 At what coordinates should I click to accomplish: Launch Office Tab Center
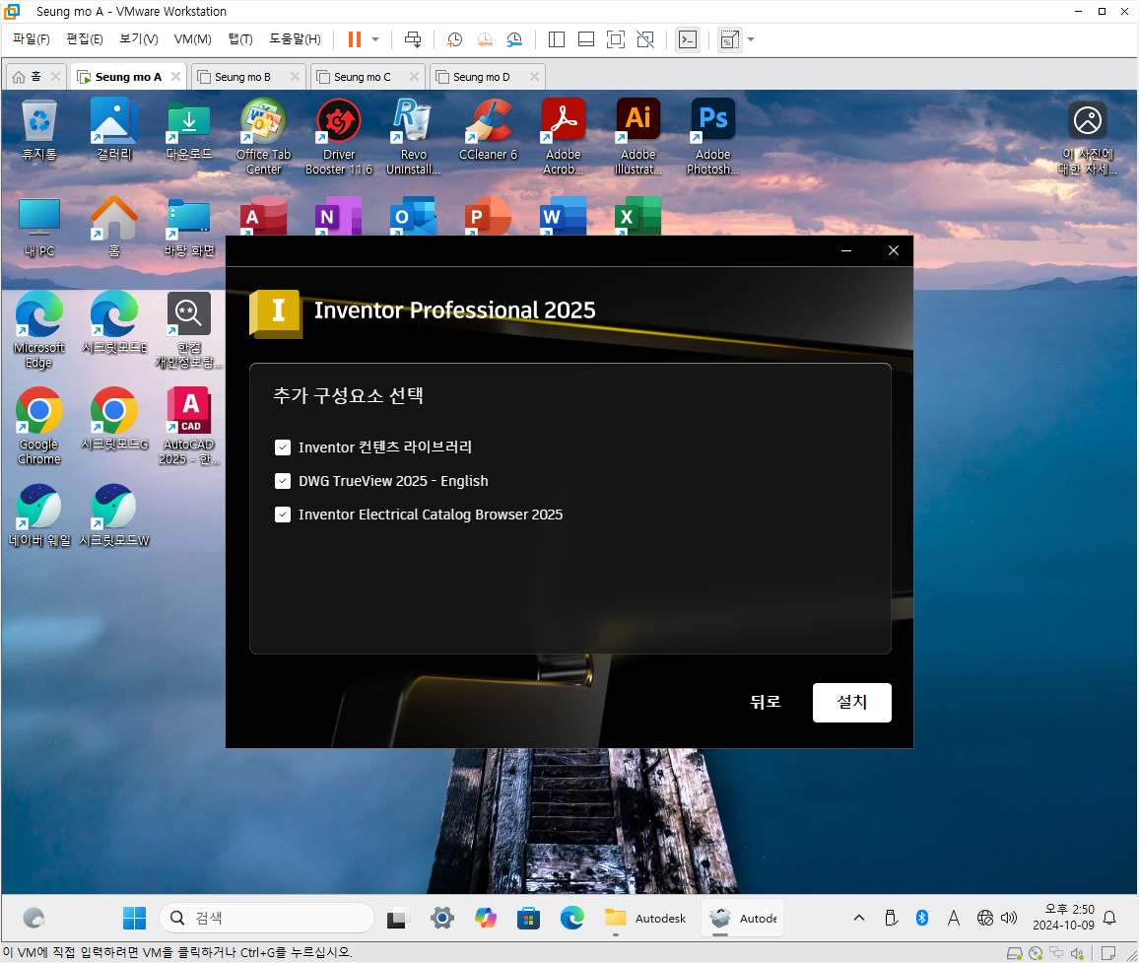264,137
